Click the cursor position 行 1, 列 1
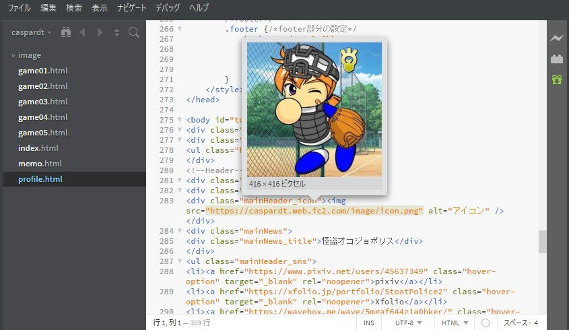569x330 pixels. [167, 323]
